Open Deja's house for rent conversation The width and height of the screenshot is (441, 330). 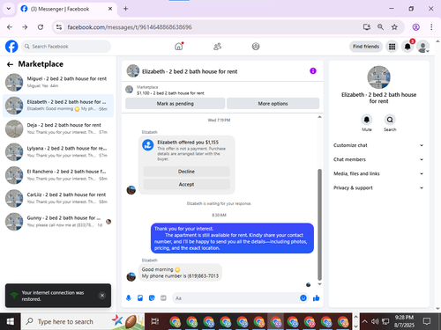(x=58, y=128)
